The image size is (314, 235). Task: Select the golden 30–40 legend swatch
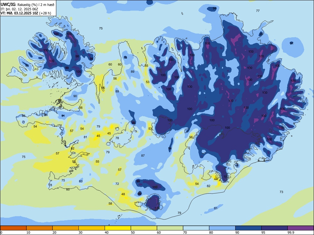click(92, 228)
